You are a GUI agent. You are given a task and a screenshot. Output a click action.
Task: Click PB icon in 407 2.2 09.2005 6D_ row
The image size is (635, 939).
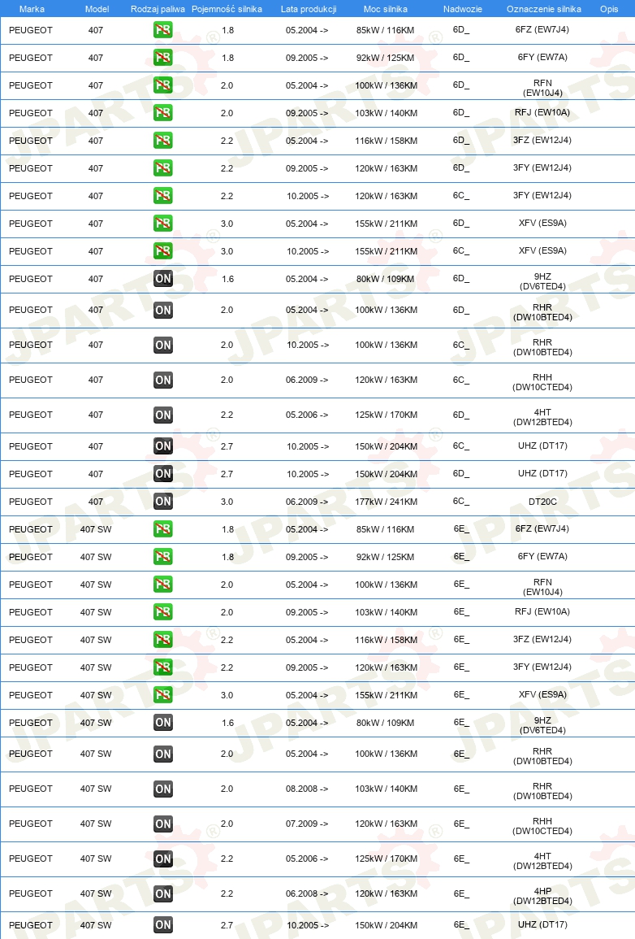tap(162, 168)
